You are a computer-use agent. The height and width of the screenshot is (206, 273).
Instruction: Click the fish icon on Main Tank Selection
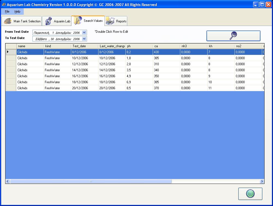(x=8, y=21)
